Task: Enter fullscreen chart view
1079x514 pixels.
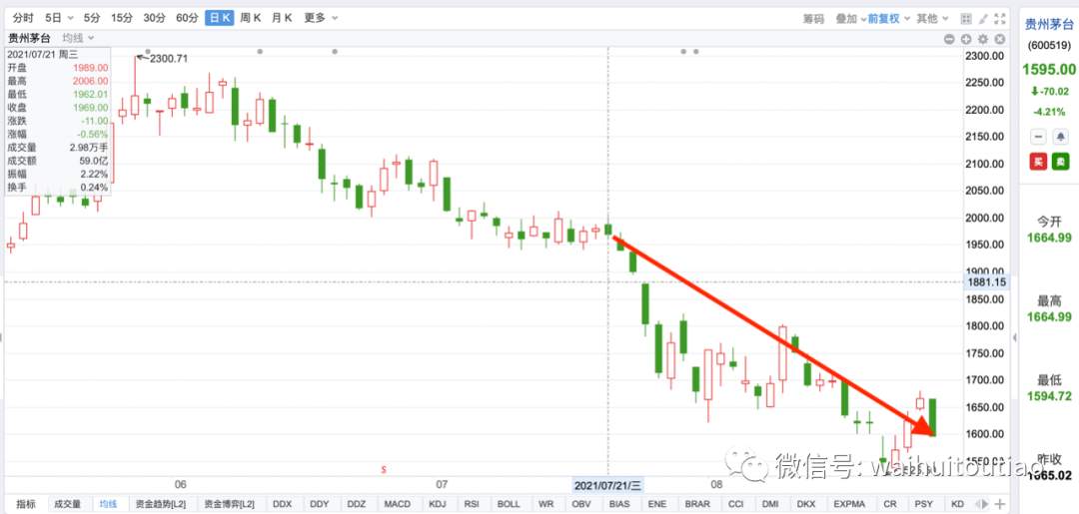Action: (x=1000, y=19)
